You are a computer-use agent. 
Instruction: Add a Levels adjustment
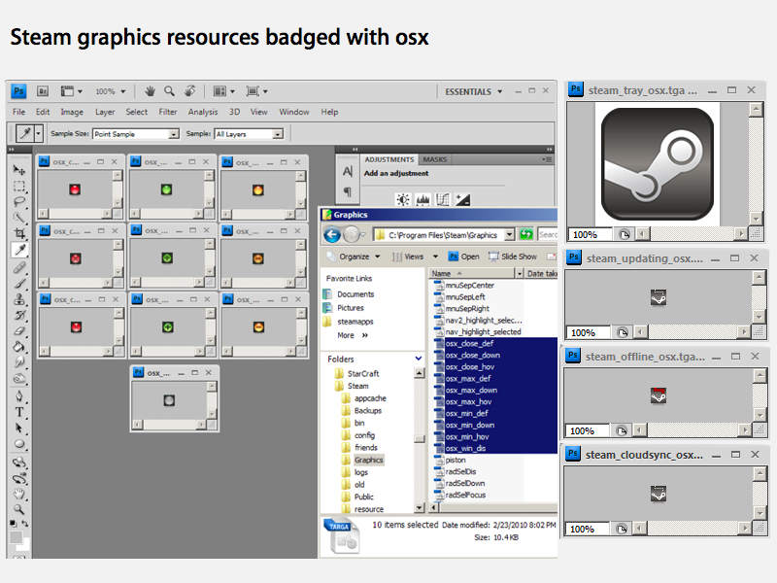(x=422, y=200)
